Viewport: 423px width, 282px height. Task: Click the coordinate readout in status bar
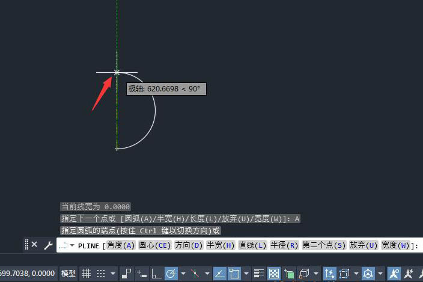tap(27, 274)
